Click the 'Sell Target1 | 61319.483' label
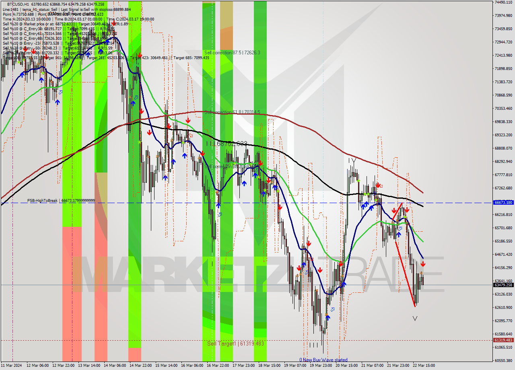The image size is (515, 370). coord(235,343)
